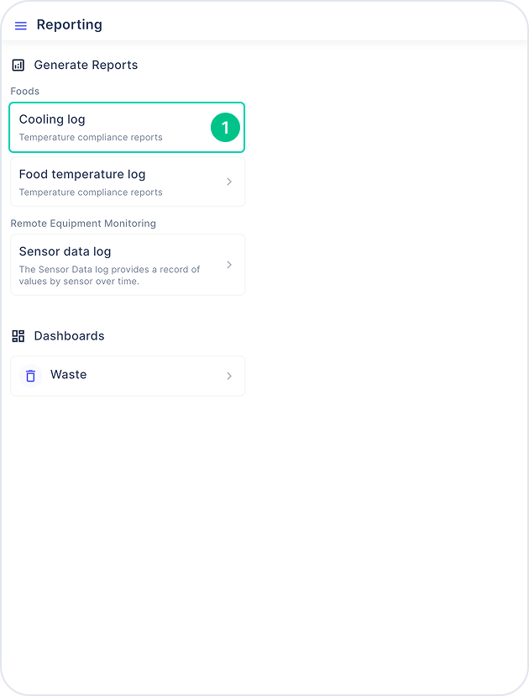
Task: Click the Remote Equipment Monitoring label
Action: click(x=83, y=224)
